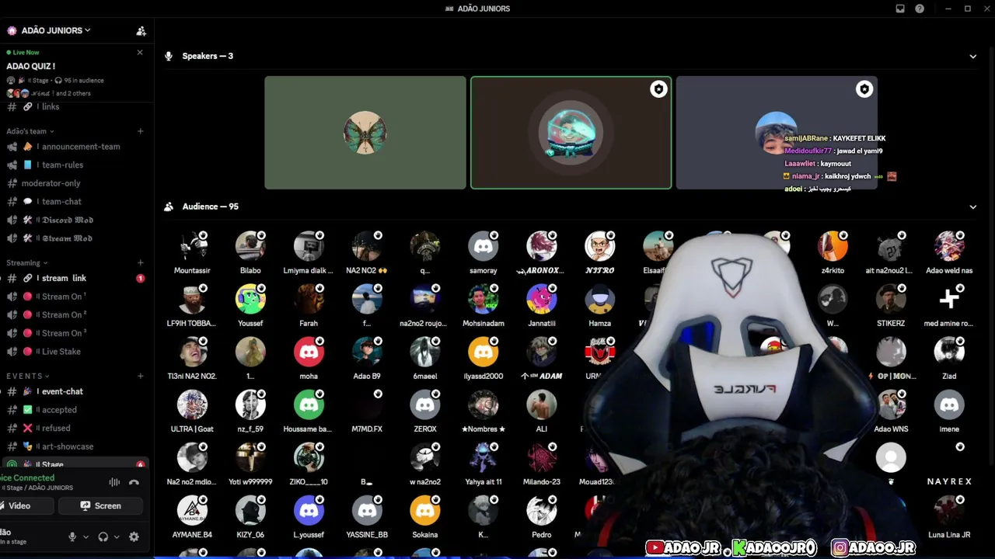This screenshot has height=559, width=995.
Task: Open z4rkito's audience avatar
Action: [833, 246]
